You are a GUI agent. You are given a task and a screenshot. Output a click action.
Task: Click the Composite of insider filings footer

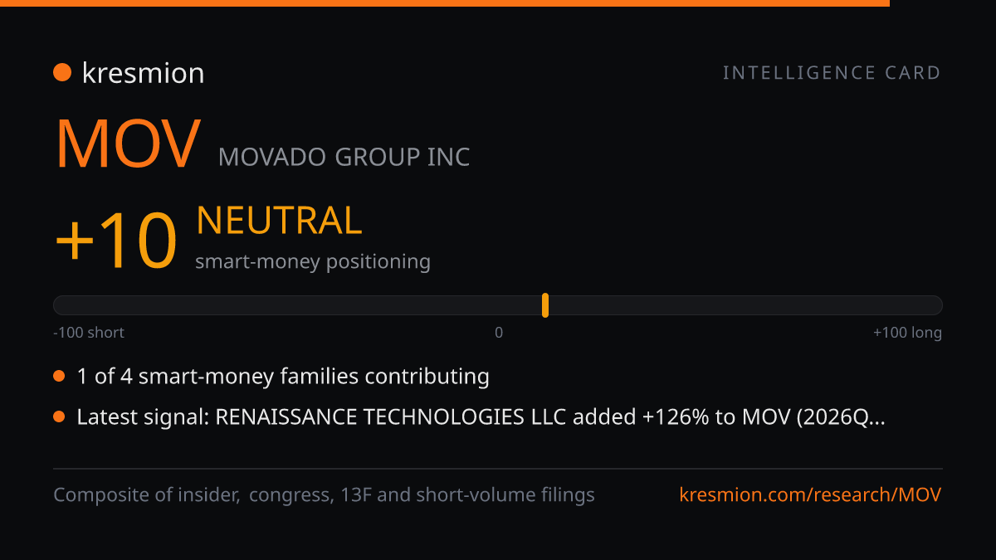pos(324,495)
